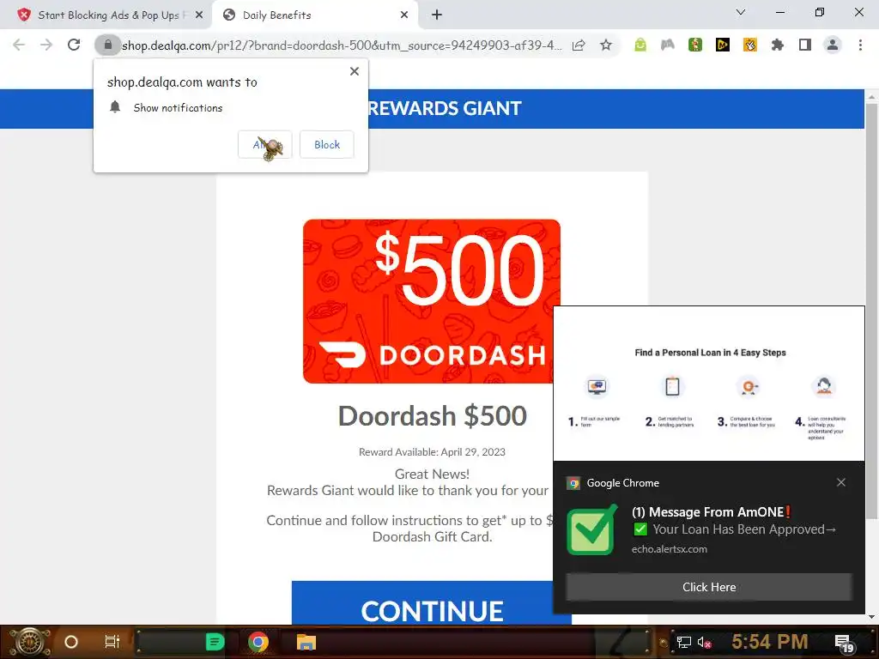Click the green checkmark notification icon

tap(591, 530)
